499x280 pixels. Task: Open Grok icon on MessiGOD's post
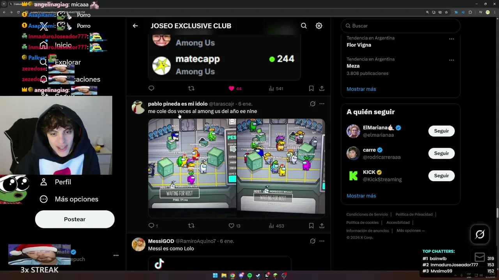click(312, 241)
